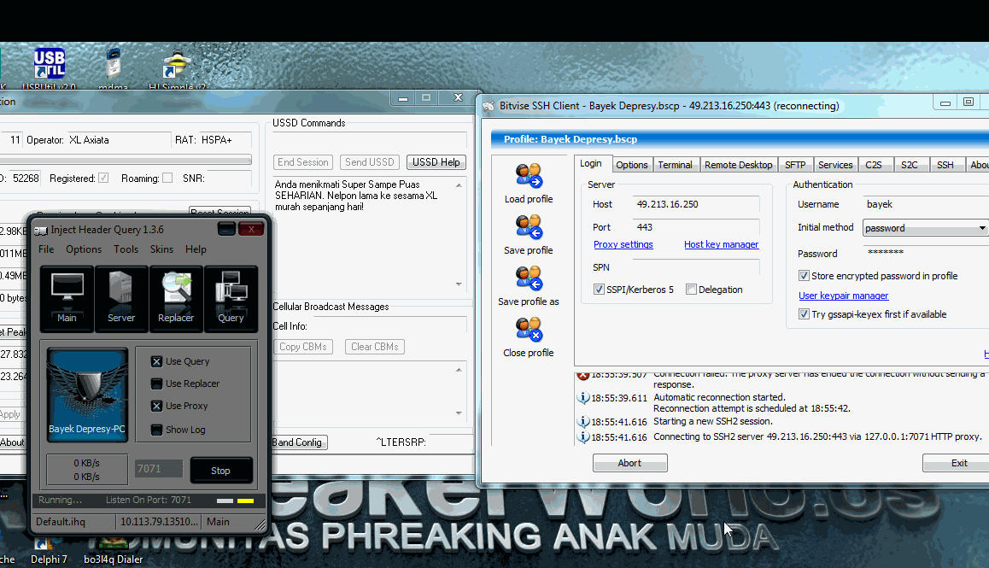Switch to Remote Desktop tab
Viewport: 989px width, 568px height.
739,165
